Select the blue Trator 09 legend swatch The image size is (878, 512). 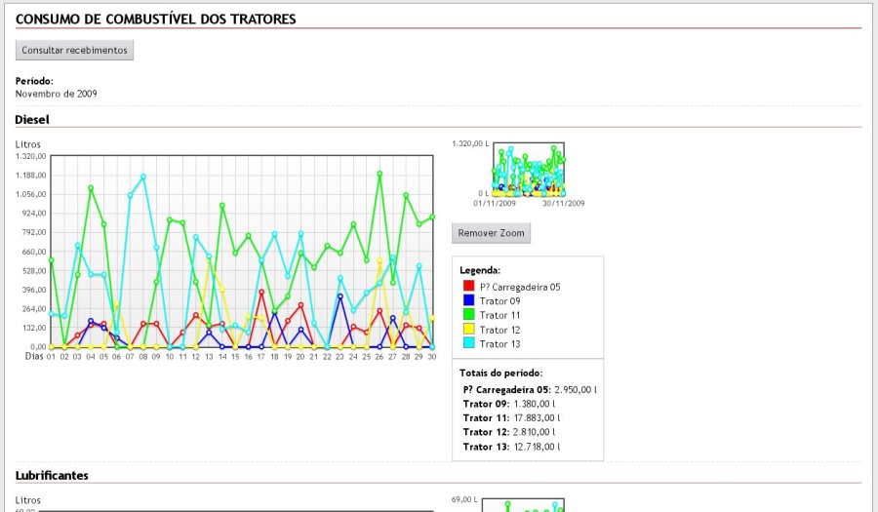tap(468, 301)
